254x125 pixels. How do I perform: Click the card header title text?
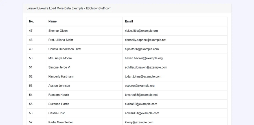point(69,8)
